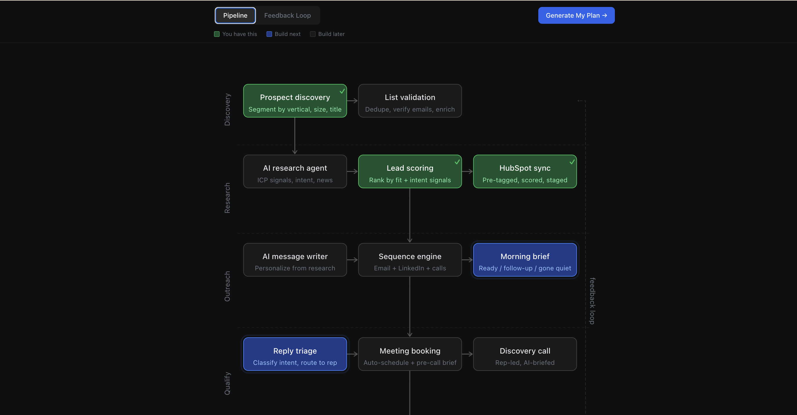Click the arrow icon inside Generate My Plan
This screenshot has height=415, width=797.
[604, 15]
